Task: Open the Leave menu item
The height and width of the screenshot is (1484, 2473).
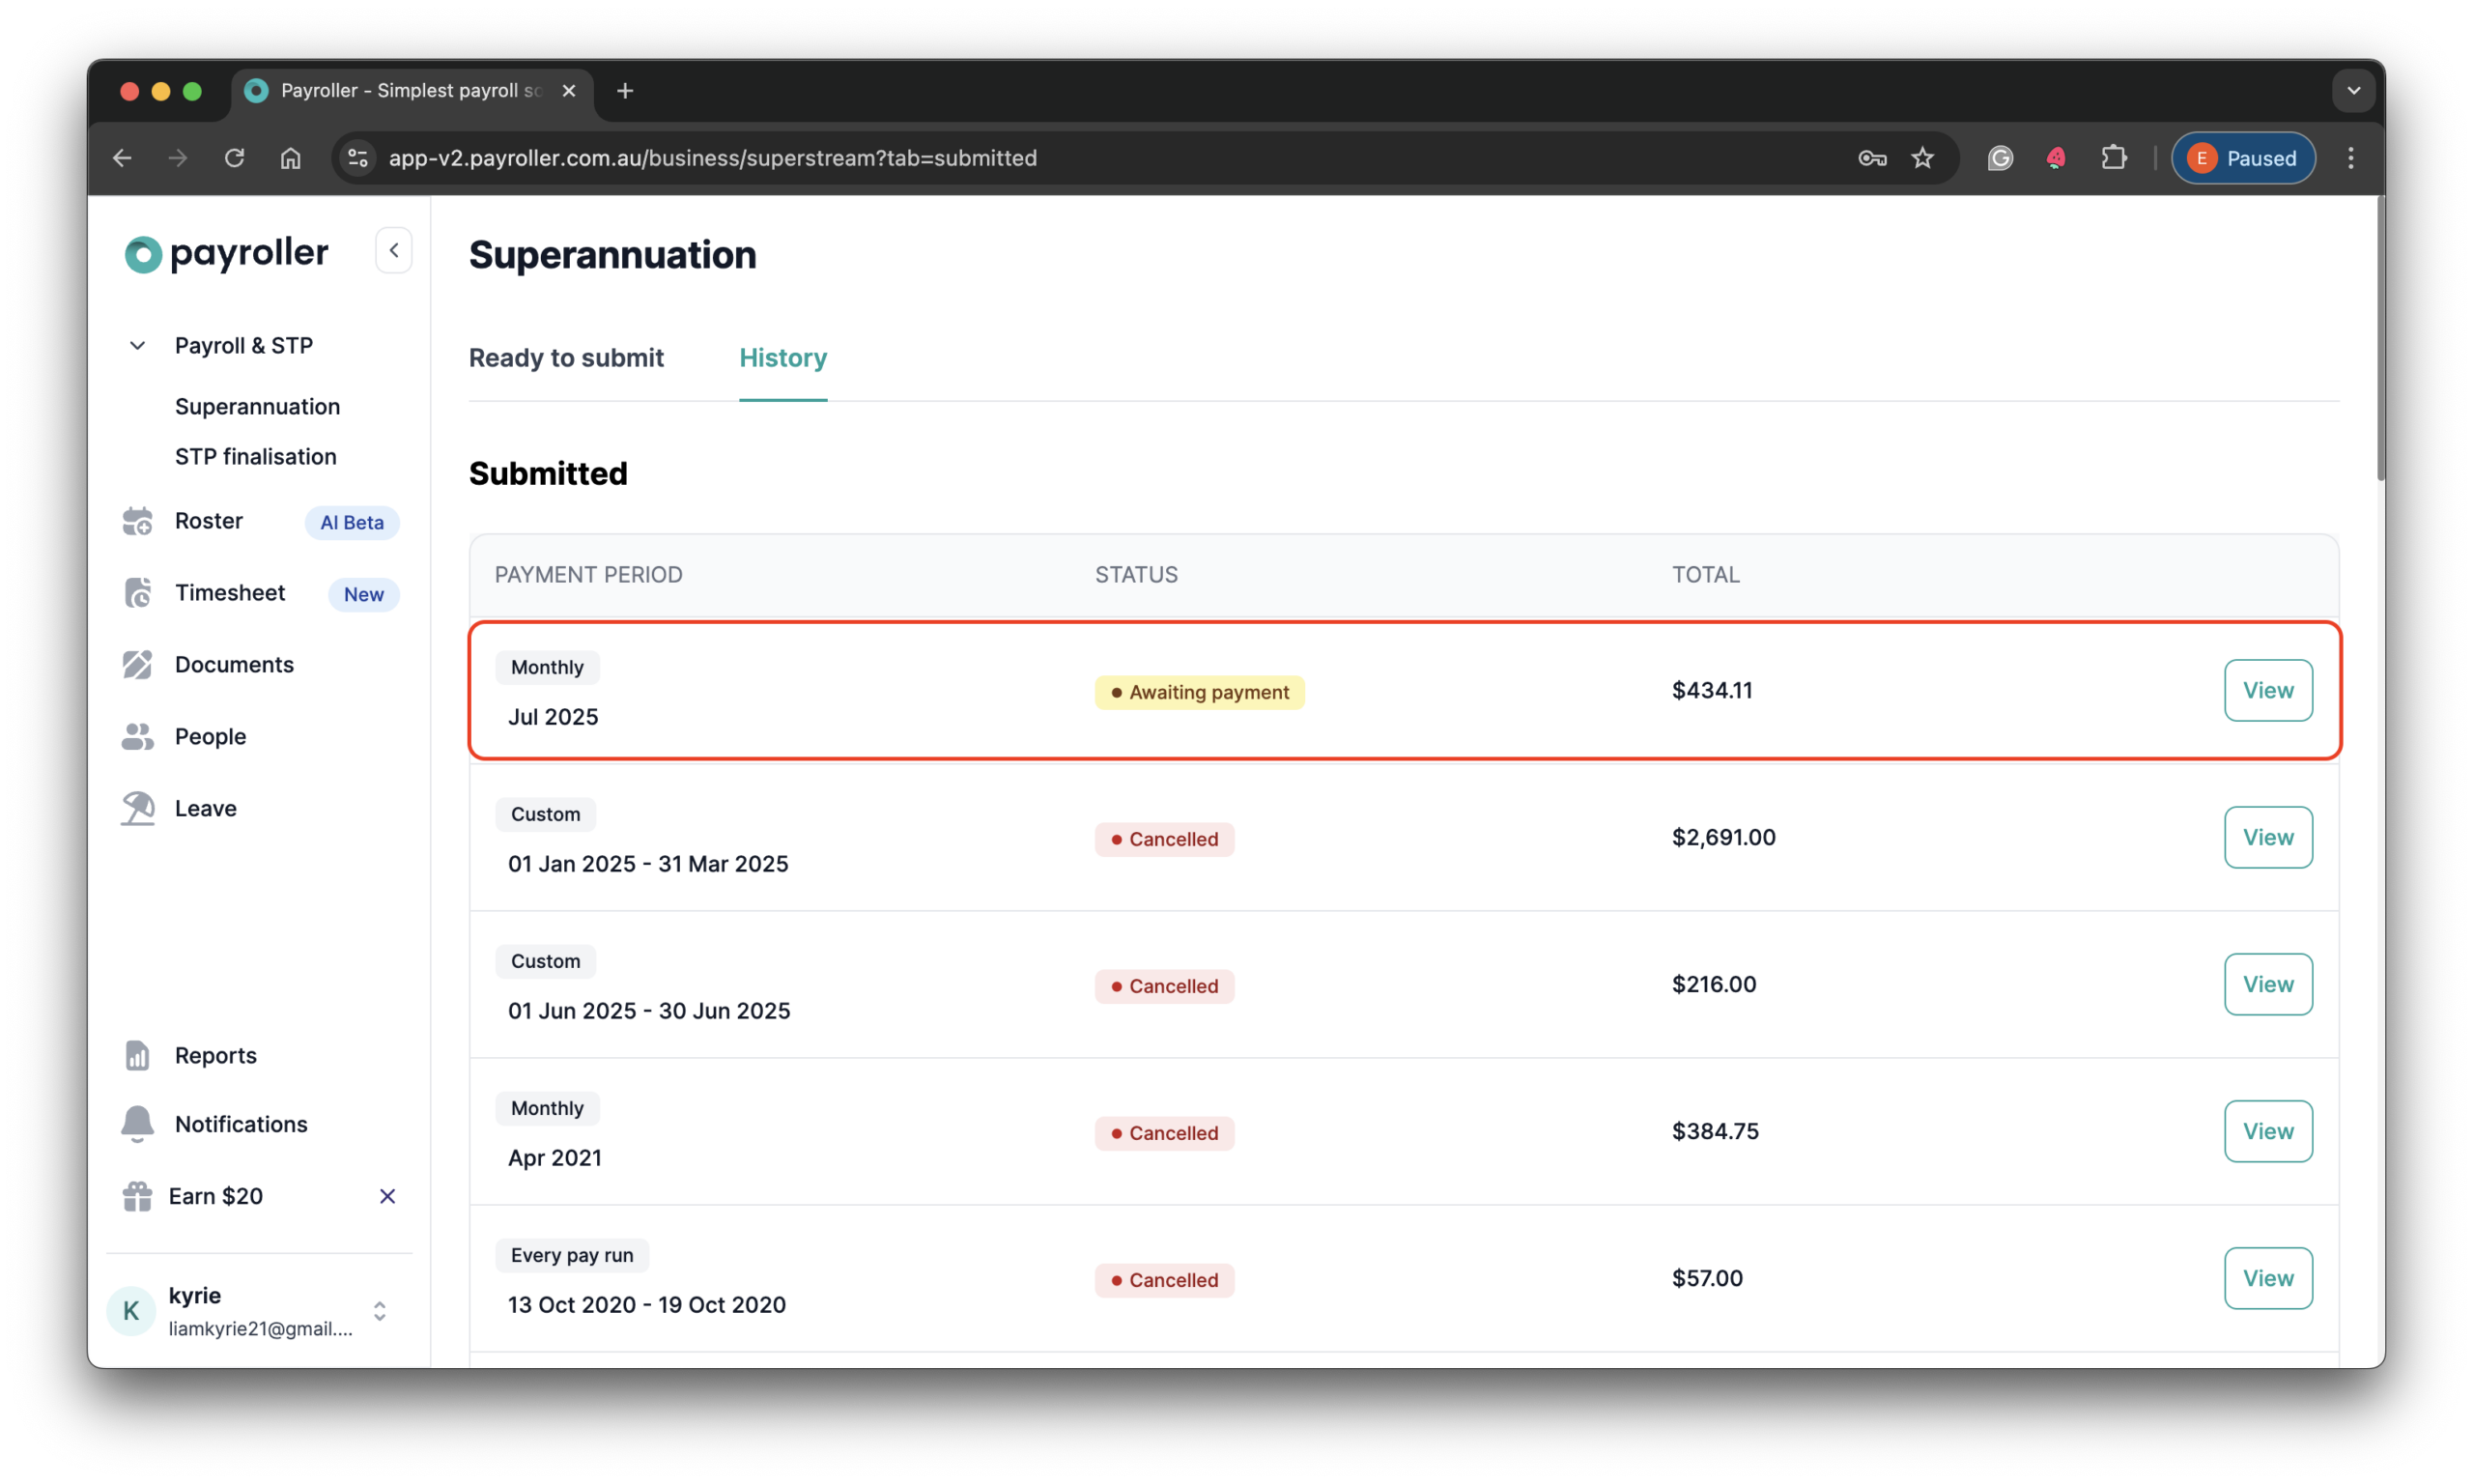Action: coord(205,809)
